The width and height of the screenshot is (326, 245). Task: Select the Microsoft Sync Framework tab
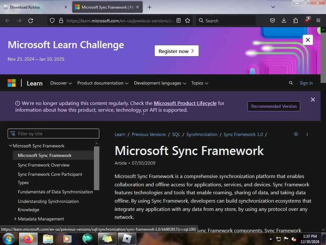(107, 7)
